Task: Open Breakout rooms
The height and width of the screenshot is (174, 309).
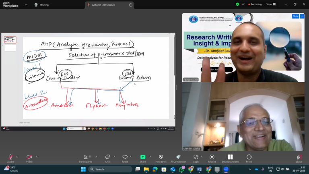Action: coord(230,159)
